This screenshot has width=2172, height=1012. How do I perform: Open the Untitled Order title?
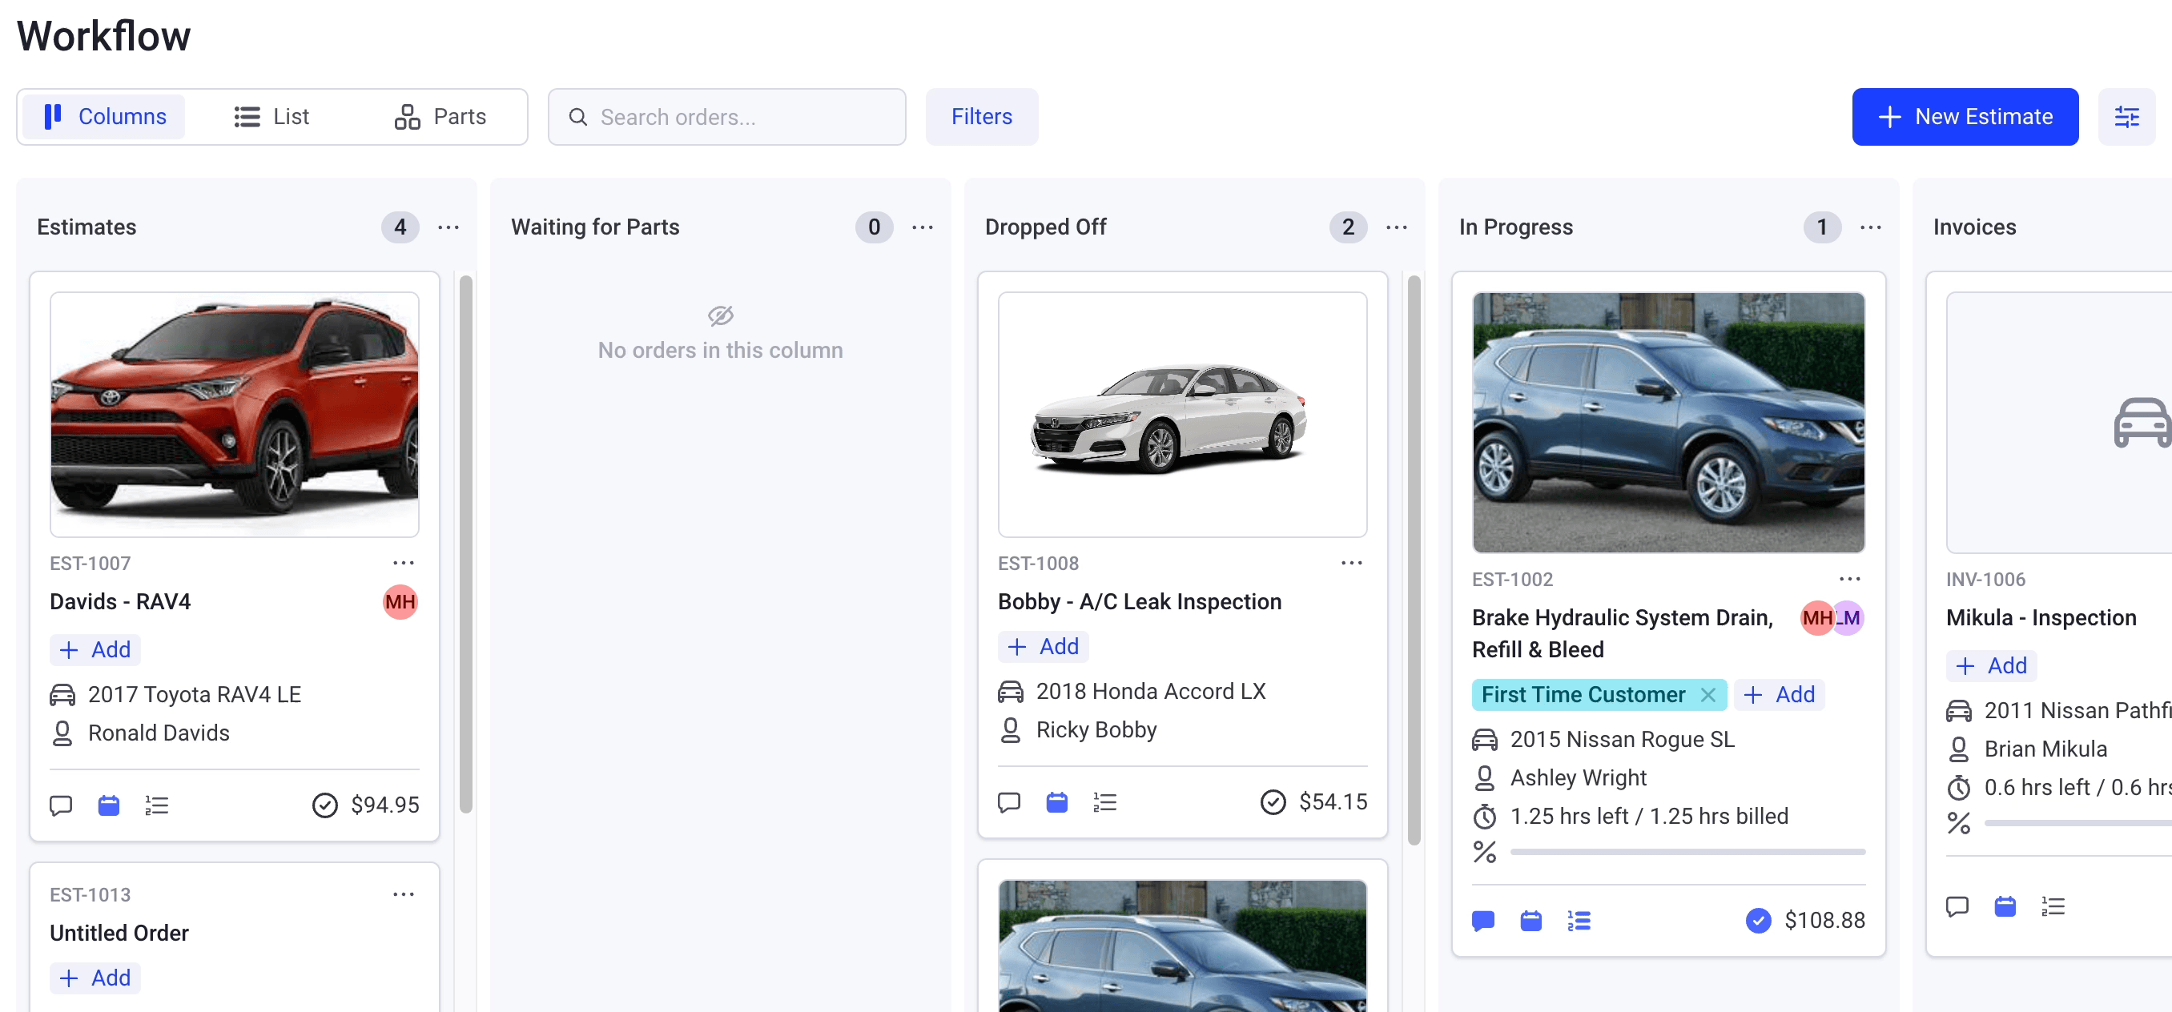(119, 933)
